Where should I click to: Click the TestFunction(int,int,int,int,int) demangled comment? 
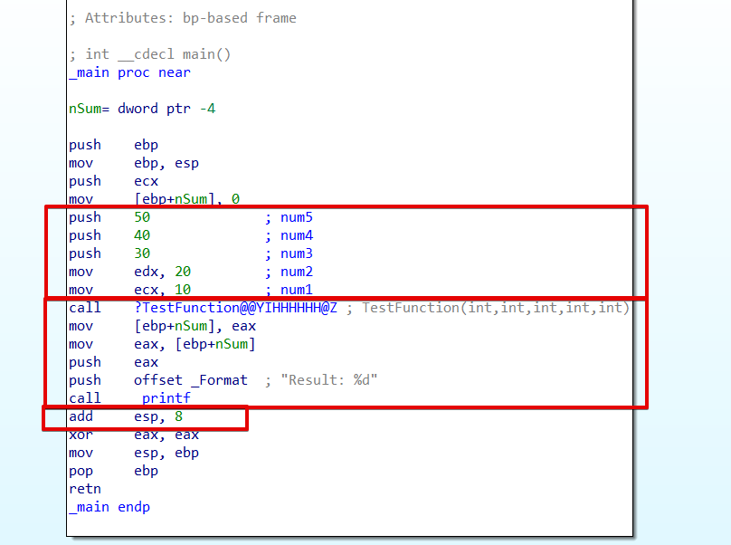click(496, 308)
